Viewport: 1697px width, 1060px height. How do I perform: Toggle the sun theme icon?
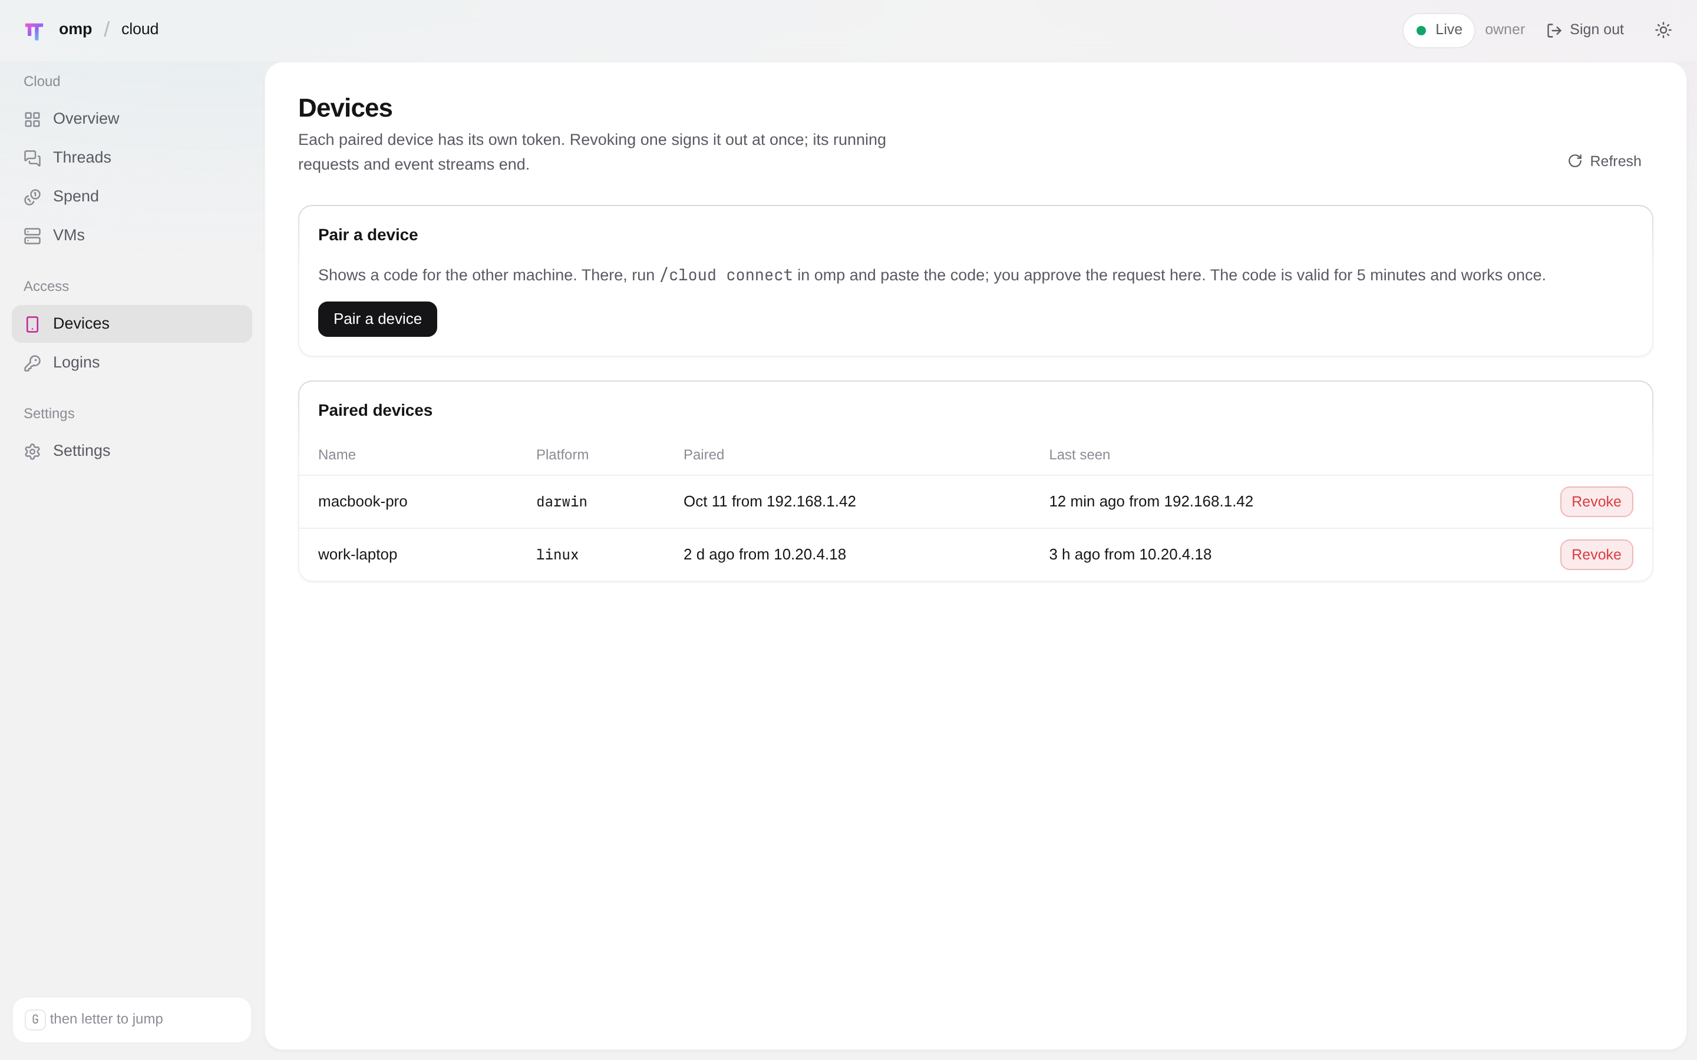click(1663, 30)
